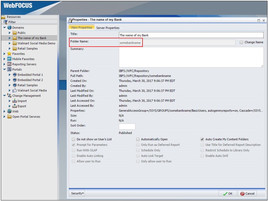Image resolution: width=268 pixels, height=201 pixels.
Task: Toggle Prompt for Parameters checkbox
Action: (73, 145)
